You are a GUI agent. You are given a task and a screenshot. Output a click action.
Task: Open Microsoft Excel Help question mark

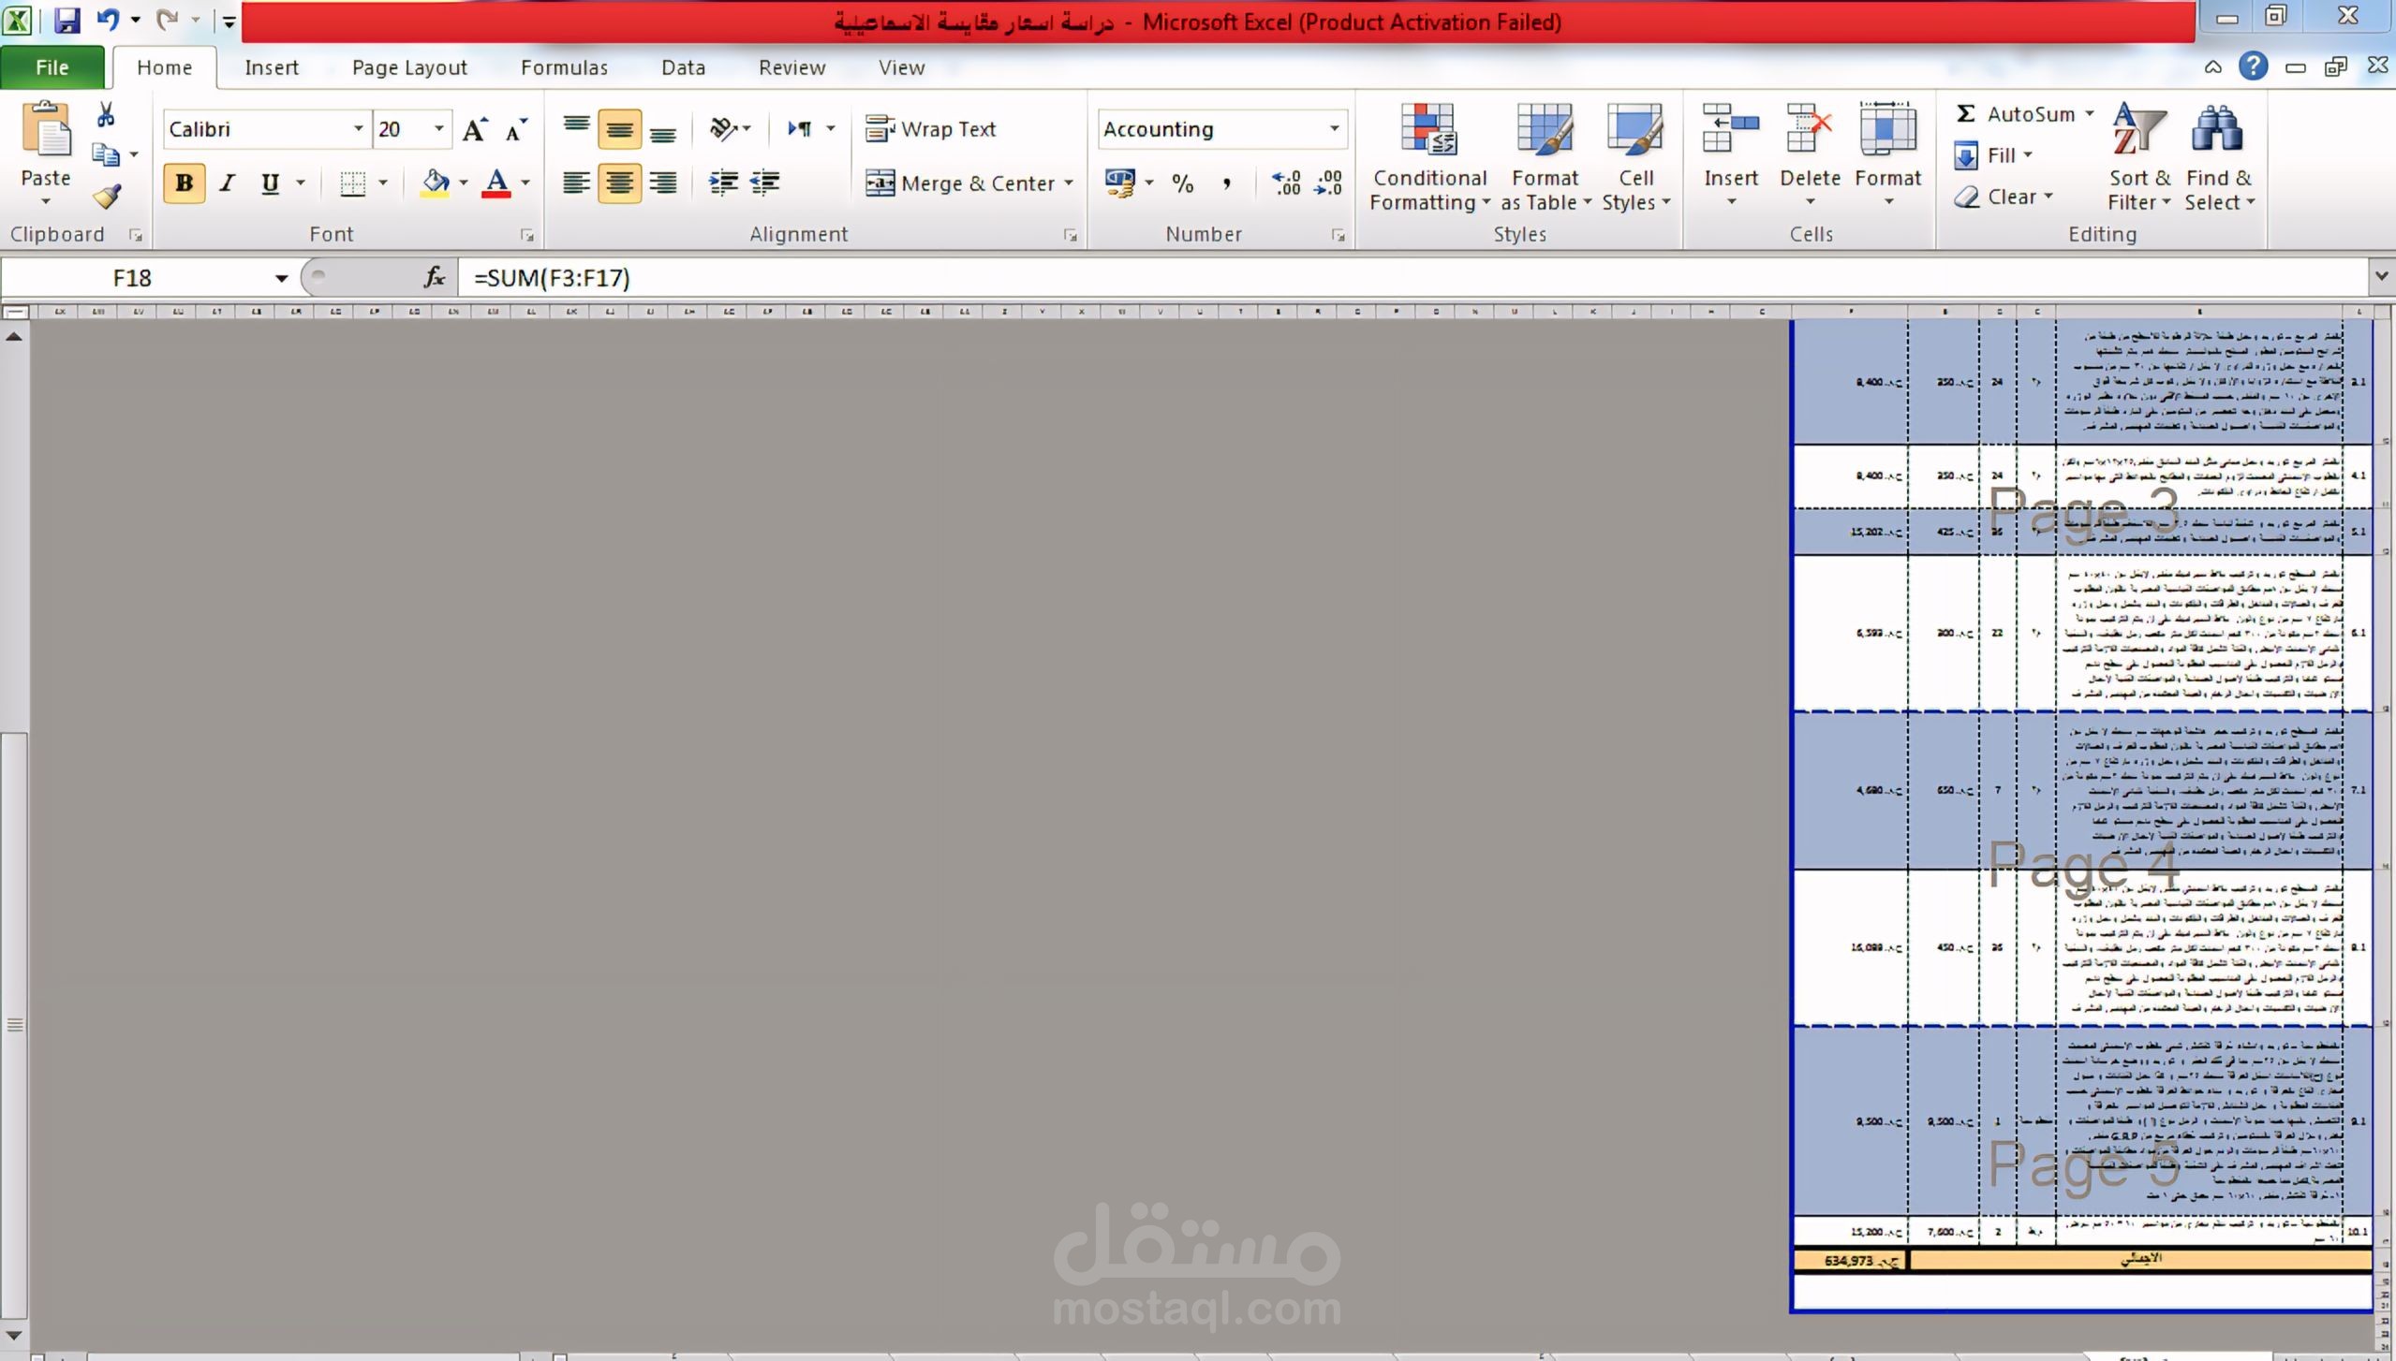click(2253, 66)
